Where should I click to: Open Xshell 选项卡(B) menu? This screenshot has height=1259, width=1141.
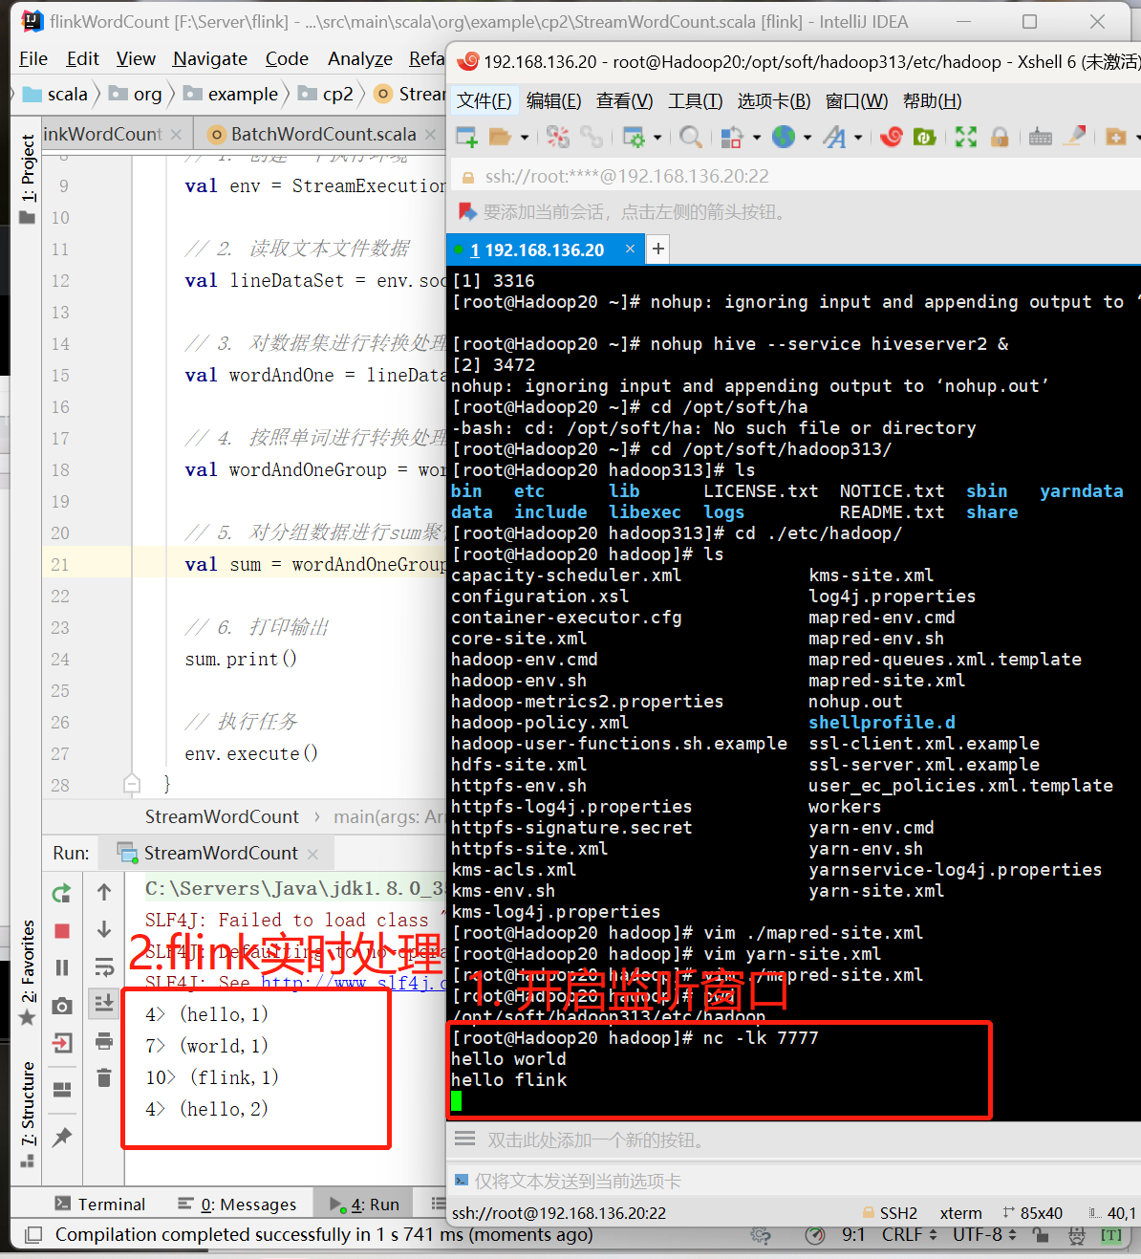pos(774,101)
